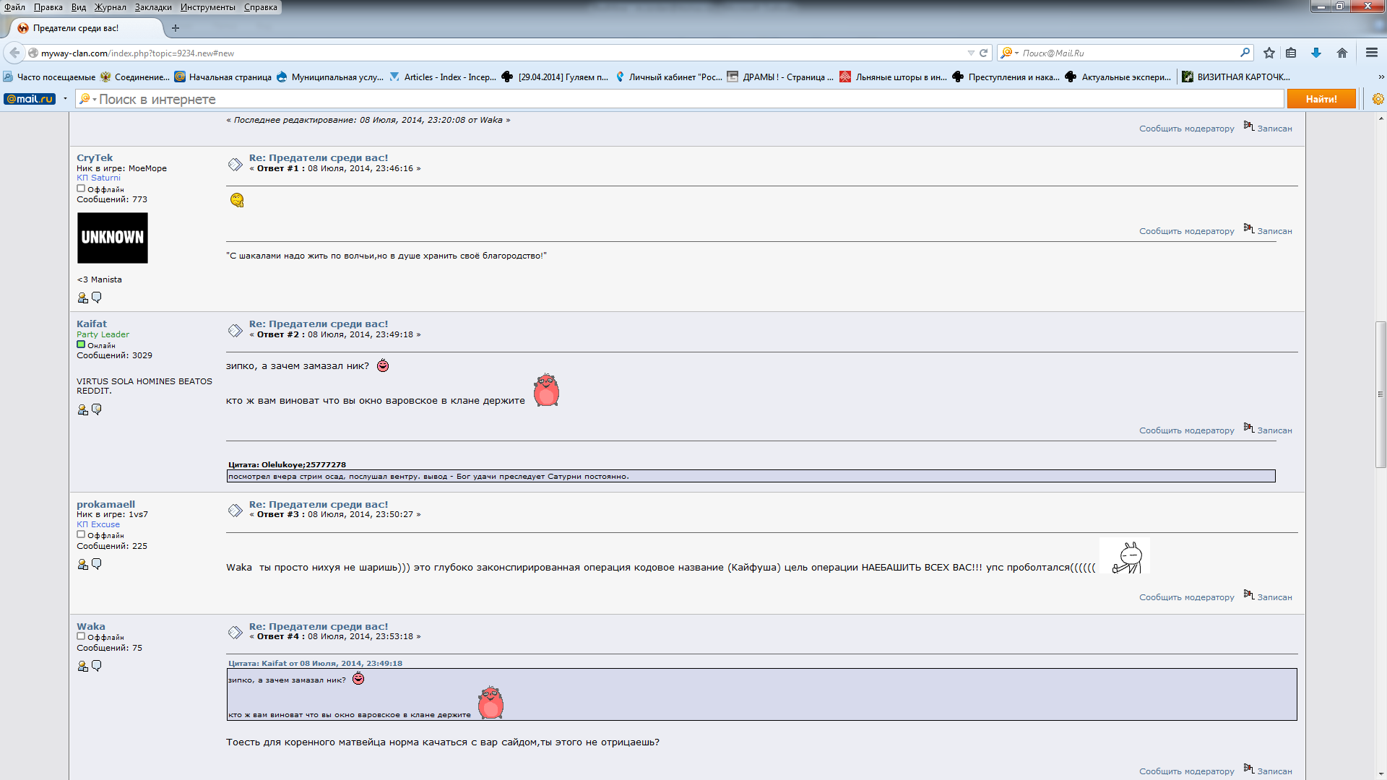Click the bookmark star icon

(1269, 53)
